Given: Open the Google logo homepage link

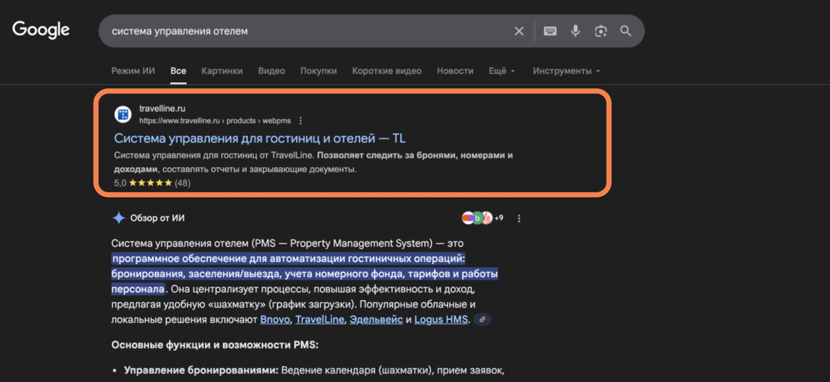Looking at the screenshot, I should click(x=41, y=29).
